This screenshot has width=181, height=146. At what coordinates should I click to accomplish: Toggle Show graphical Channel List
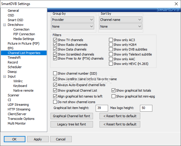coord(55,90)
